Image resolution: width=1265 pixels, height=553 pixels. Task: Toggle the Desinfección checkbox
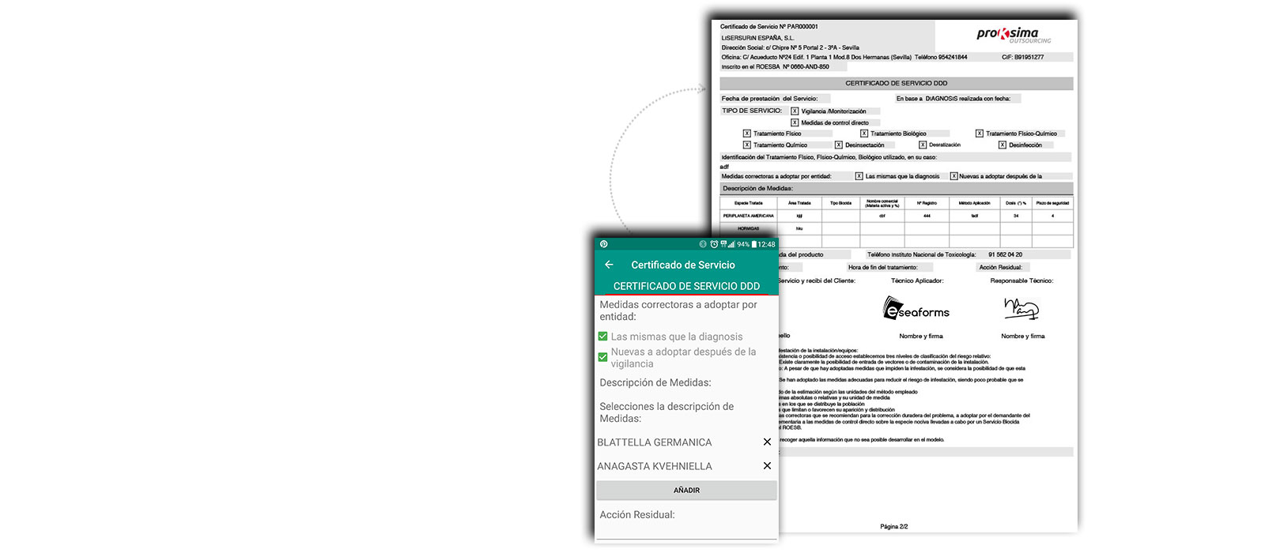1002,145
